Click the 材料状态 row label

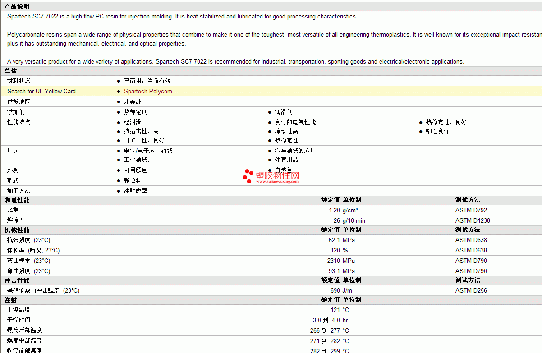[19, 81]
